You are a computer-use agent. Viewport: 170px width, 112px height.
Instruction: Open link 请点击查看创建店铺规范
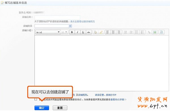(x=82, y=21)
